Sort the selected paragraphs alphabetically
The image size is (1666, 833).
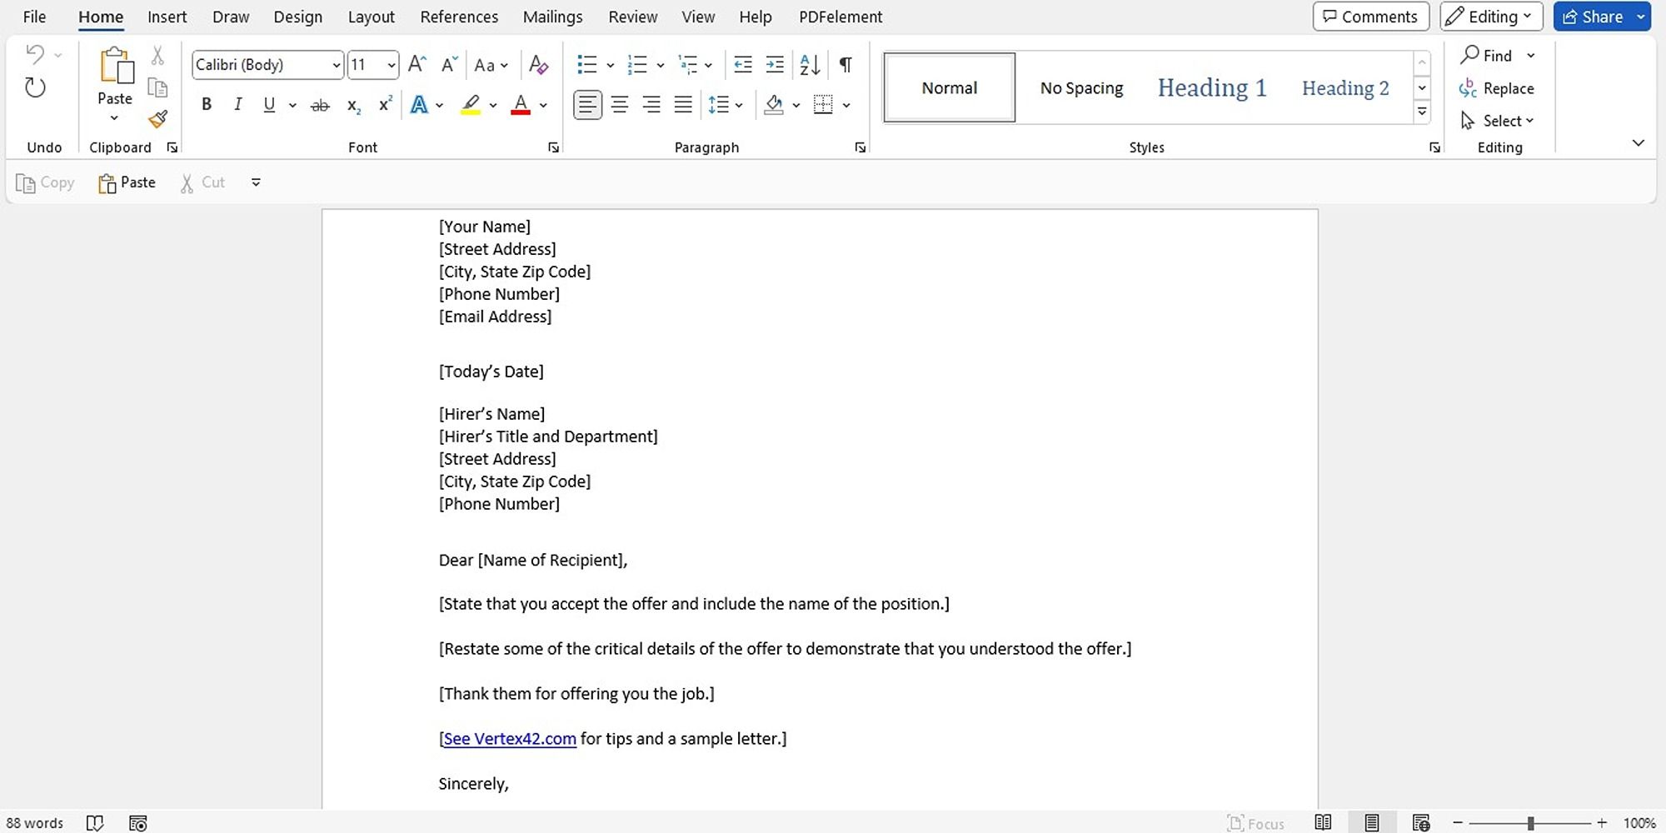(810, 65)
